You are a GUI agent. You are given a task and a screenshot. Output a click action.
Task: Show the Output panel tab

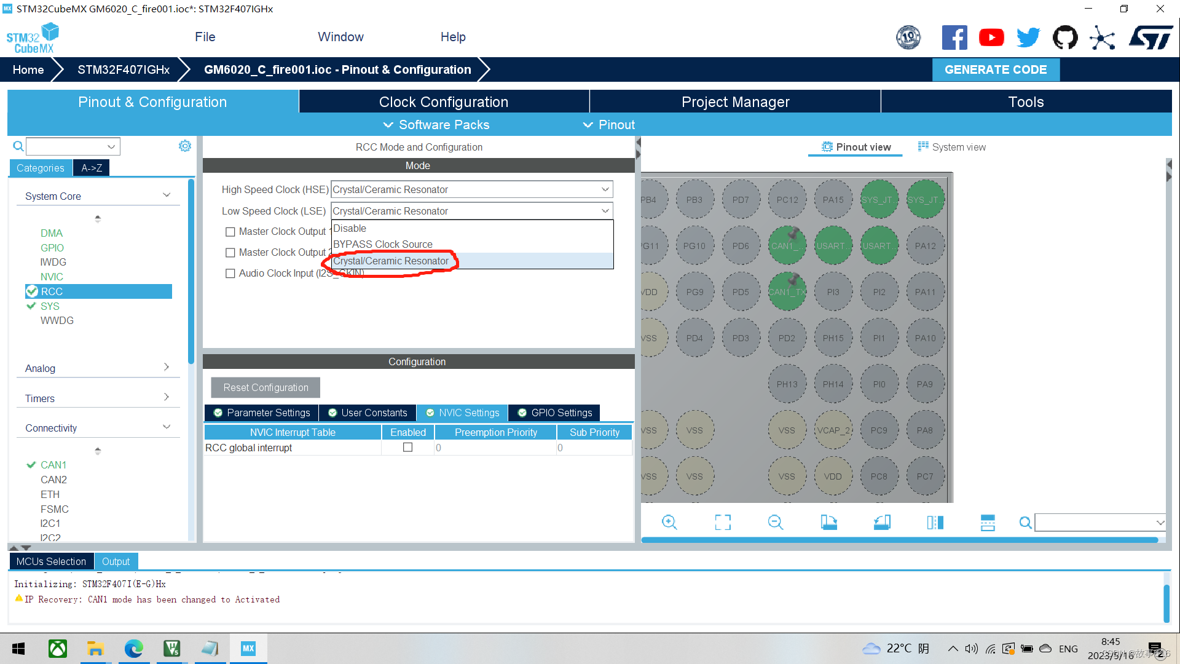116,561
